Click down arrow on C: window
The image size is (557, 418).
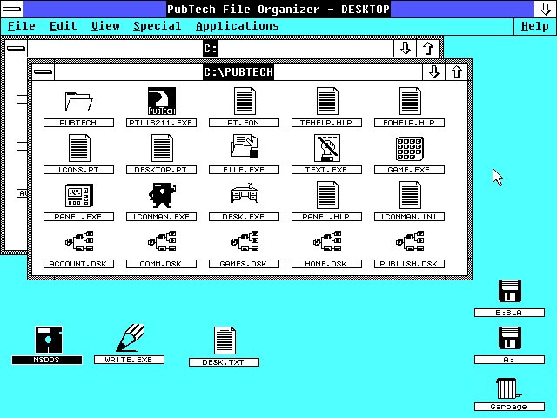click(405, 49)
